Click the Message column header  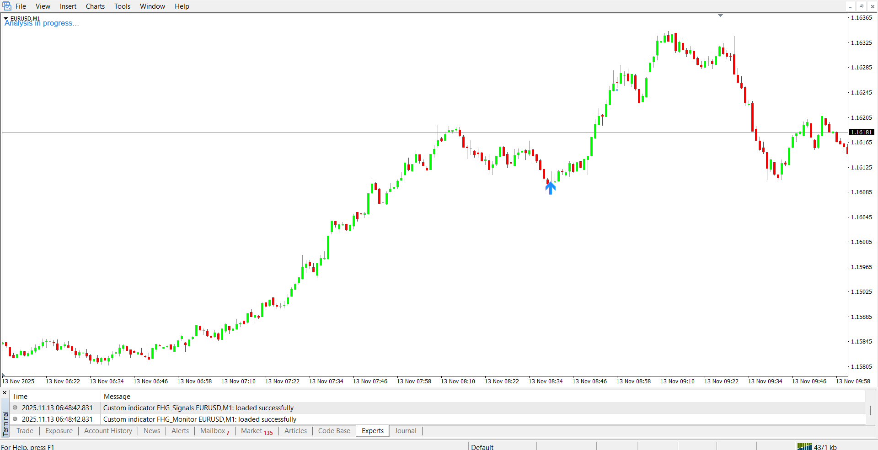click(117, 397)
